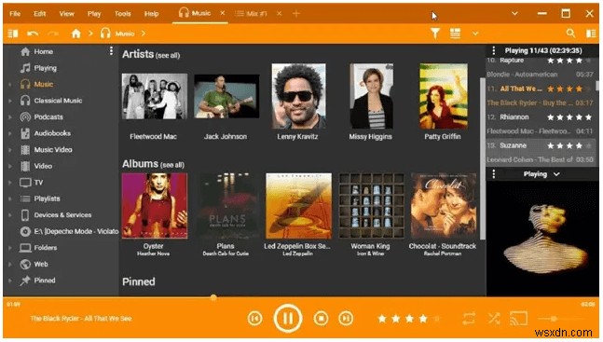Add a new tab with plus

(296, 14)
